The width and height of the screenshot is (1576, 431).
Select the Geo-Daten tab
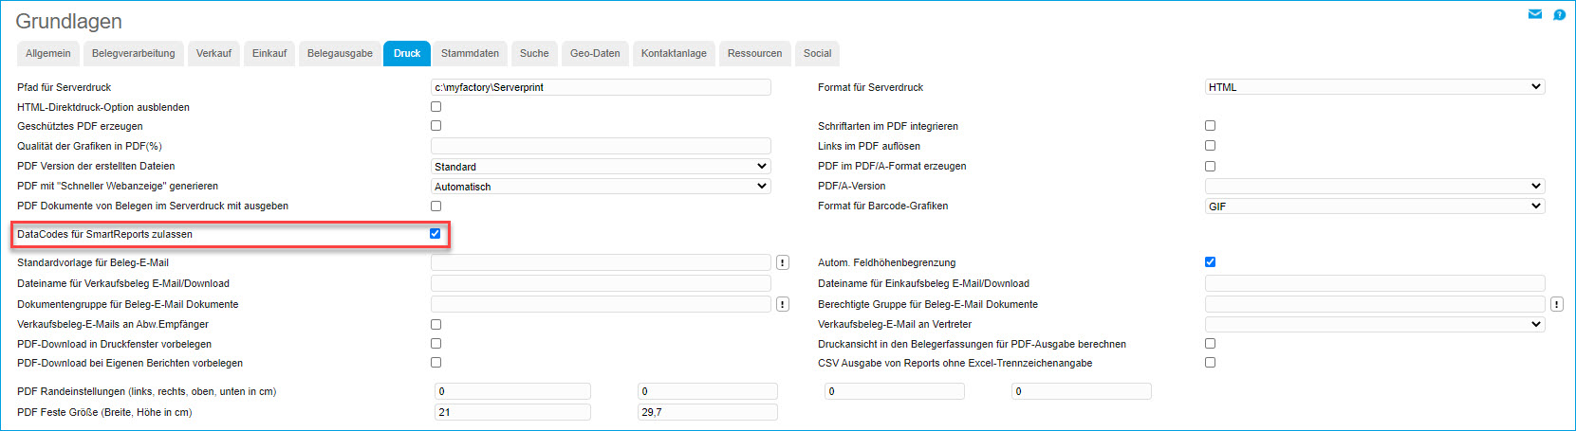(x=595, y=53)
